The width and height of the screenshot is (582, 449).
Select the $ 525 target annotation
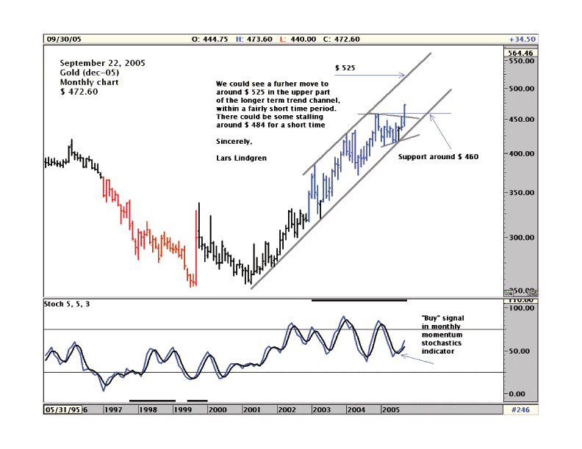coord(345,67)
